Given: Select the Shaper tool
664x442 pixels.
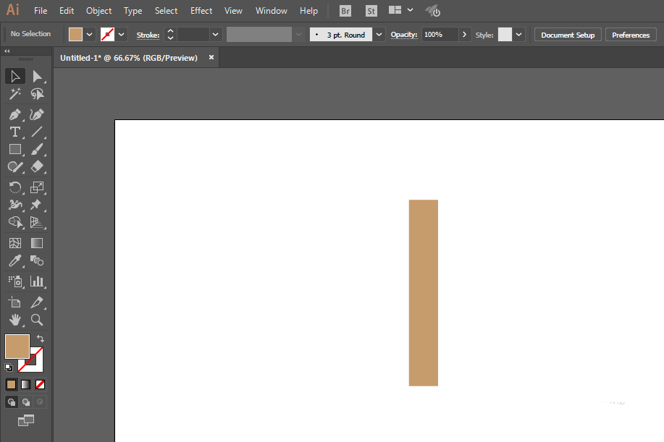Looking at the screenshot, I should click(15, 166).
